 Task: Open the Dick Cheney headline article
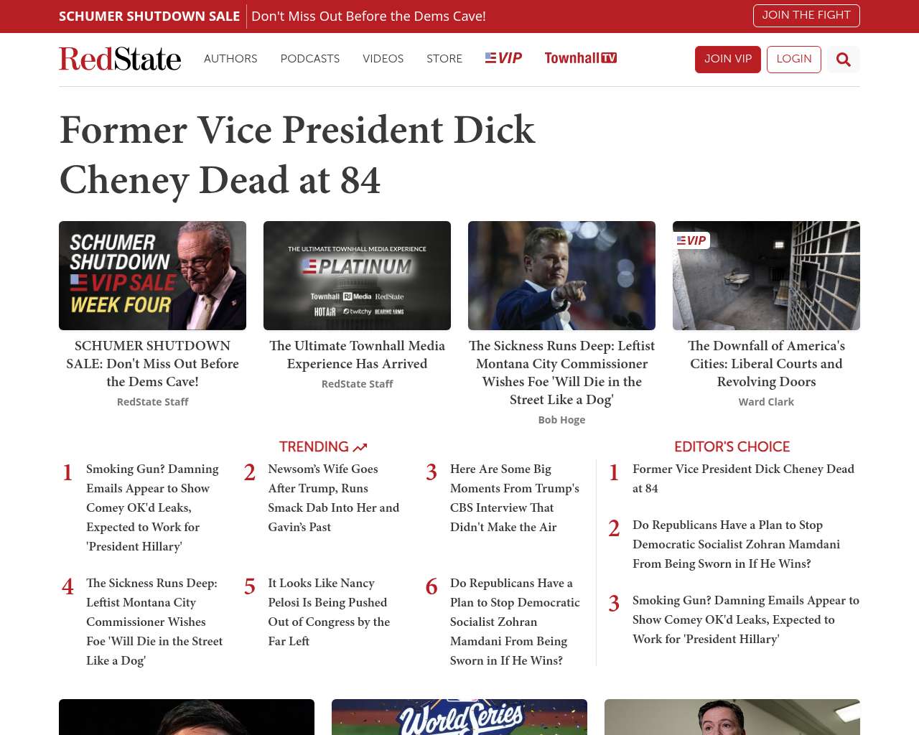pyautogui.click(x=297, y=154)
